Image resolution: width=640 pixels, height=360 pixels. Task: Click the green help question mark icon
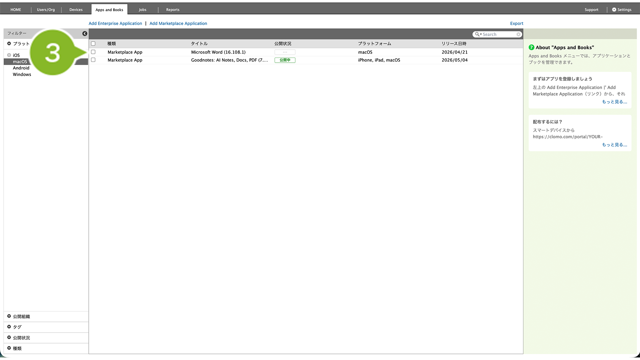[531, 48]
